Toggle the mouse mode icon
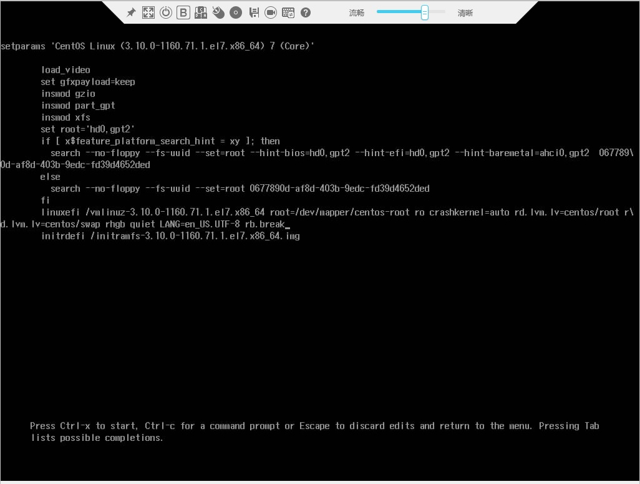Viewport: 640px width, 484px height. [218, 12]
